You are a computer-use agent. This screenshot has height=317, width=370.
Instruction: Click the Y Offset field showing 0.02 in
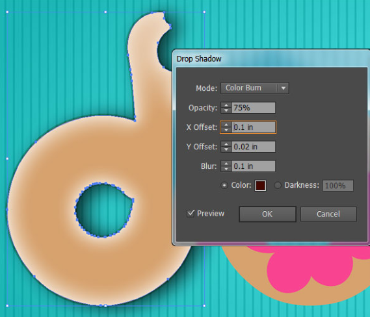(254, 147)
